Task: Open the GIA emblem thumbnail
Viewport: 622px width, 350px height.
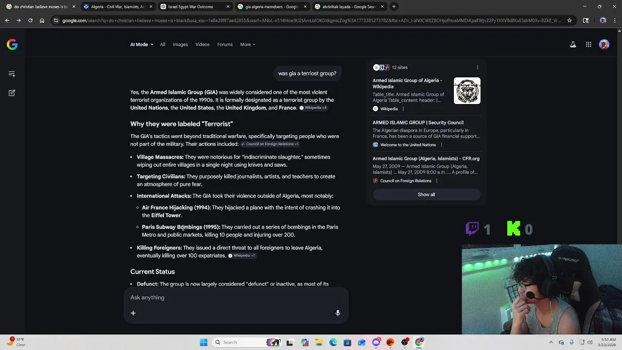Action: [467, 91]
